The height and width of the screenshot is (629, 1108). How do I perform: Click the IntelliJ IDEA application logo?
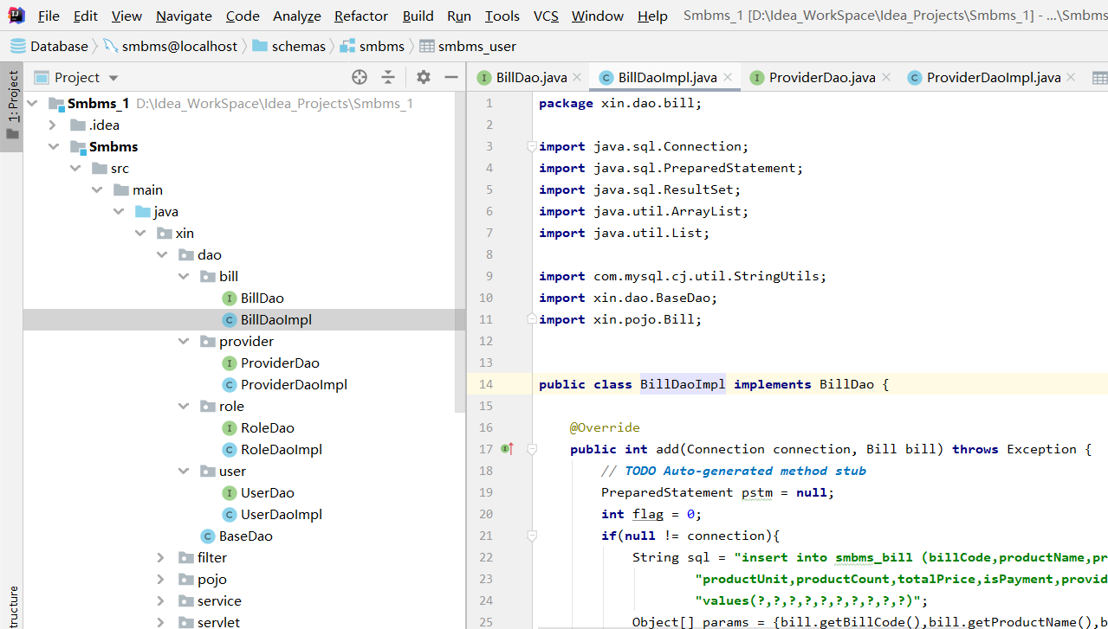click(x=16, y=15)
